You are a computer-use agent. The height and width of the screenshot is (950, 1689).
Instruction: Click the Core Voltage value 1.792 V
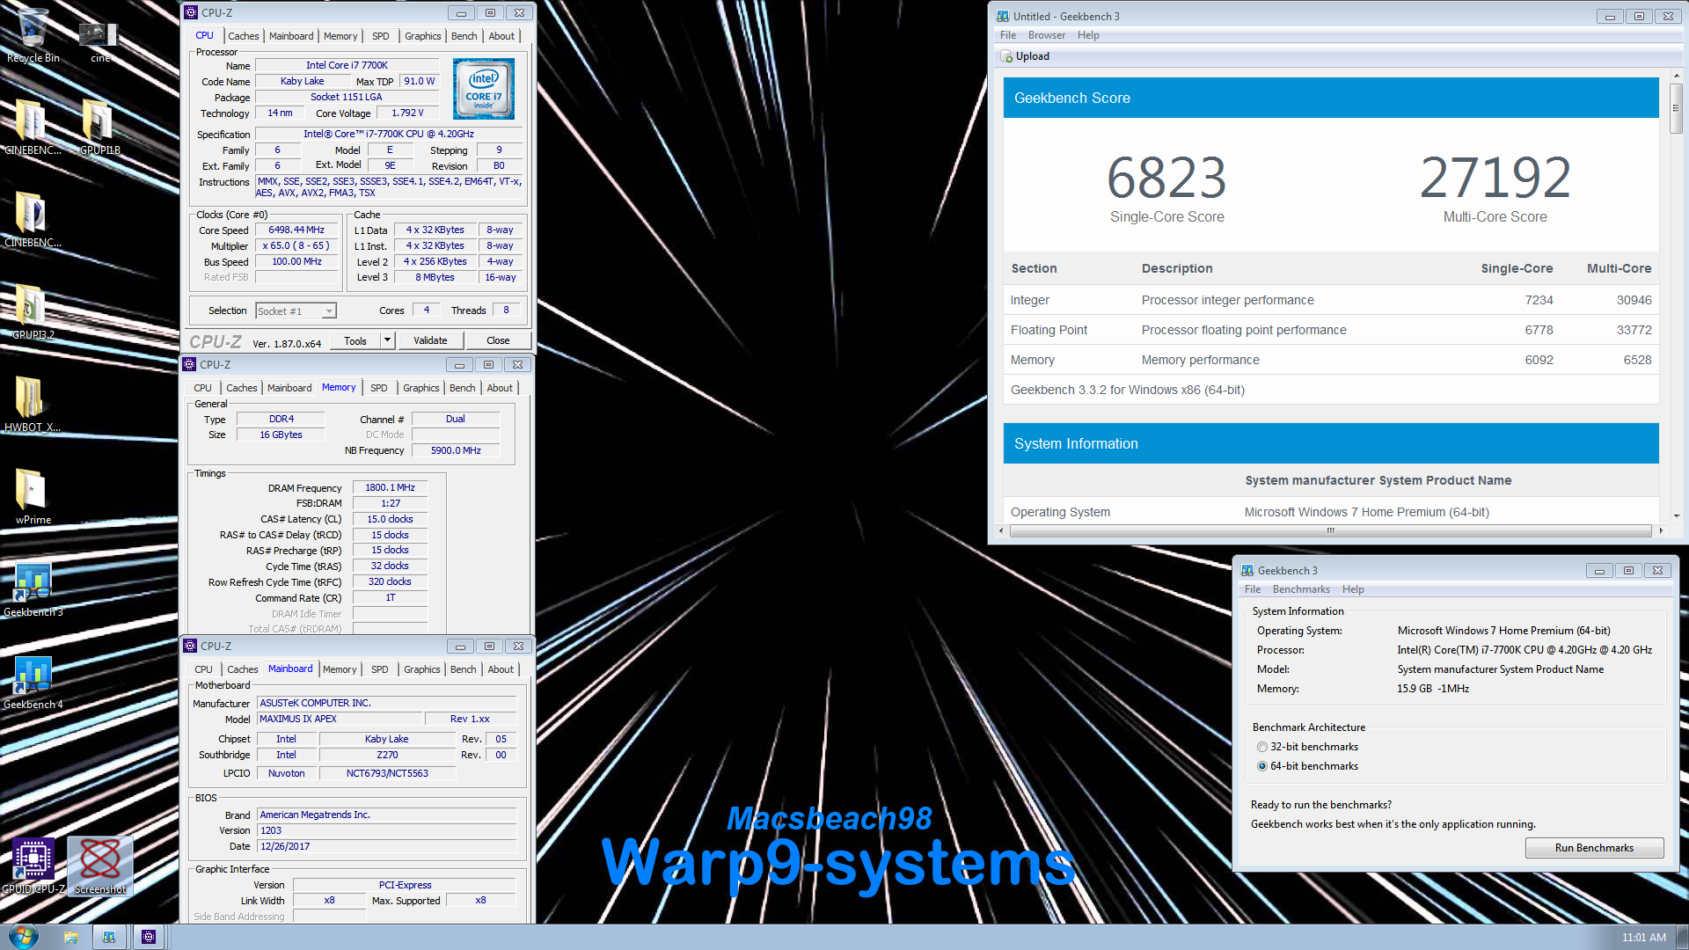coord(407,113)
